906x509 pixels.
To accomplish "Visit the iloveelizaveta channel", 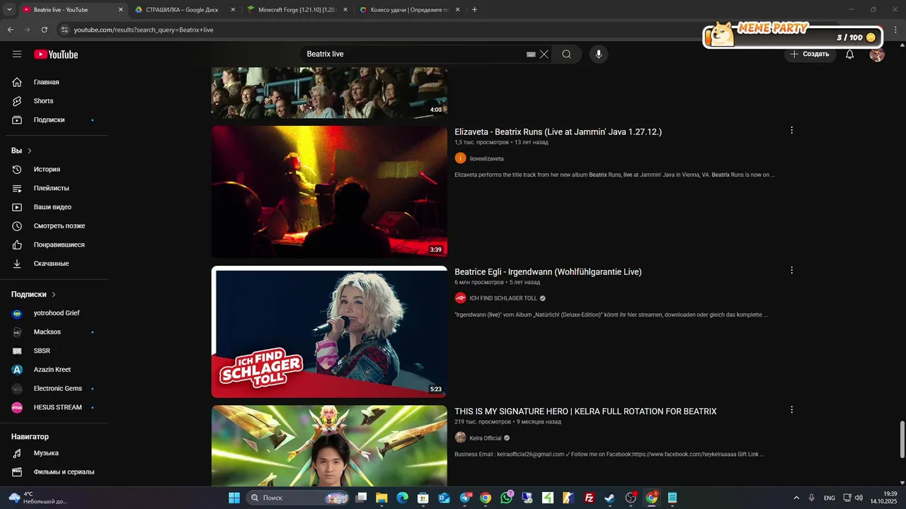I will [x=487, y=158].
